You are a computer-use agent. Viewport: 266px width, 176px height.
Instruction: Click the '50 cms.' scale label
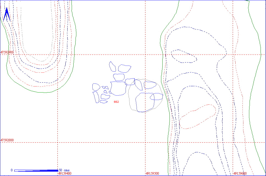(x=65, y=170)
